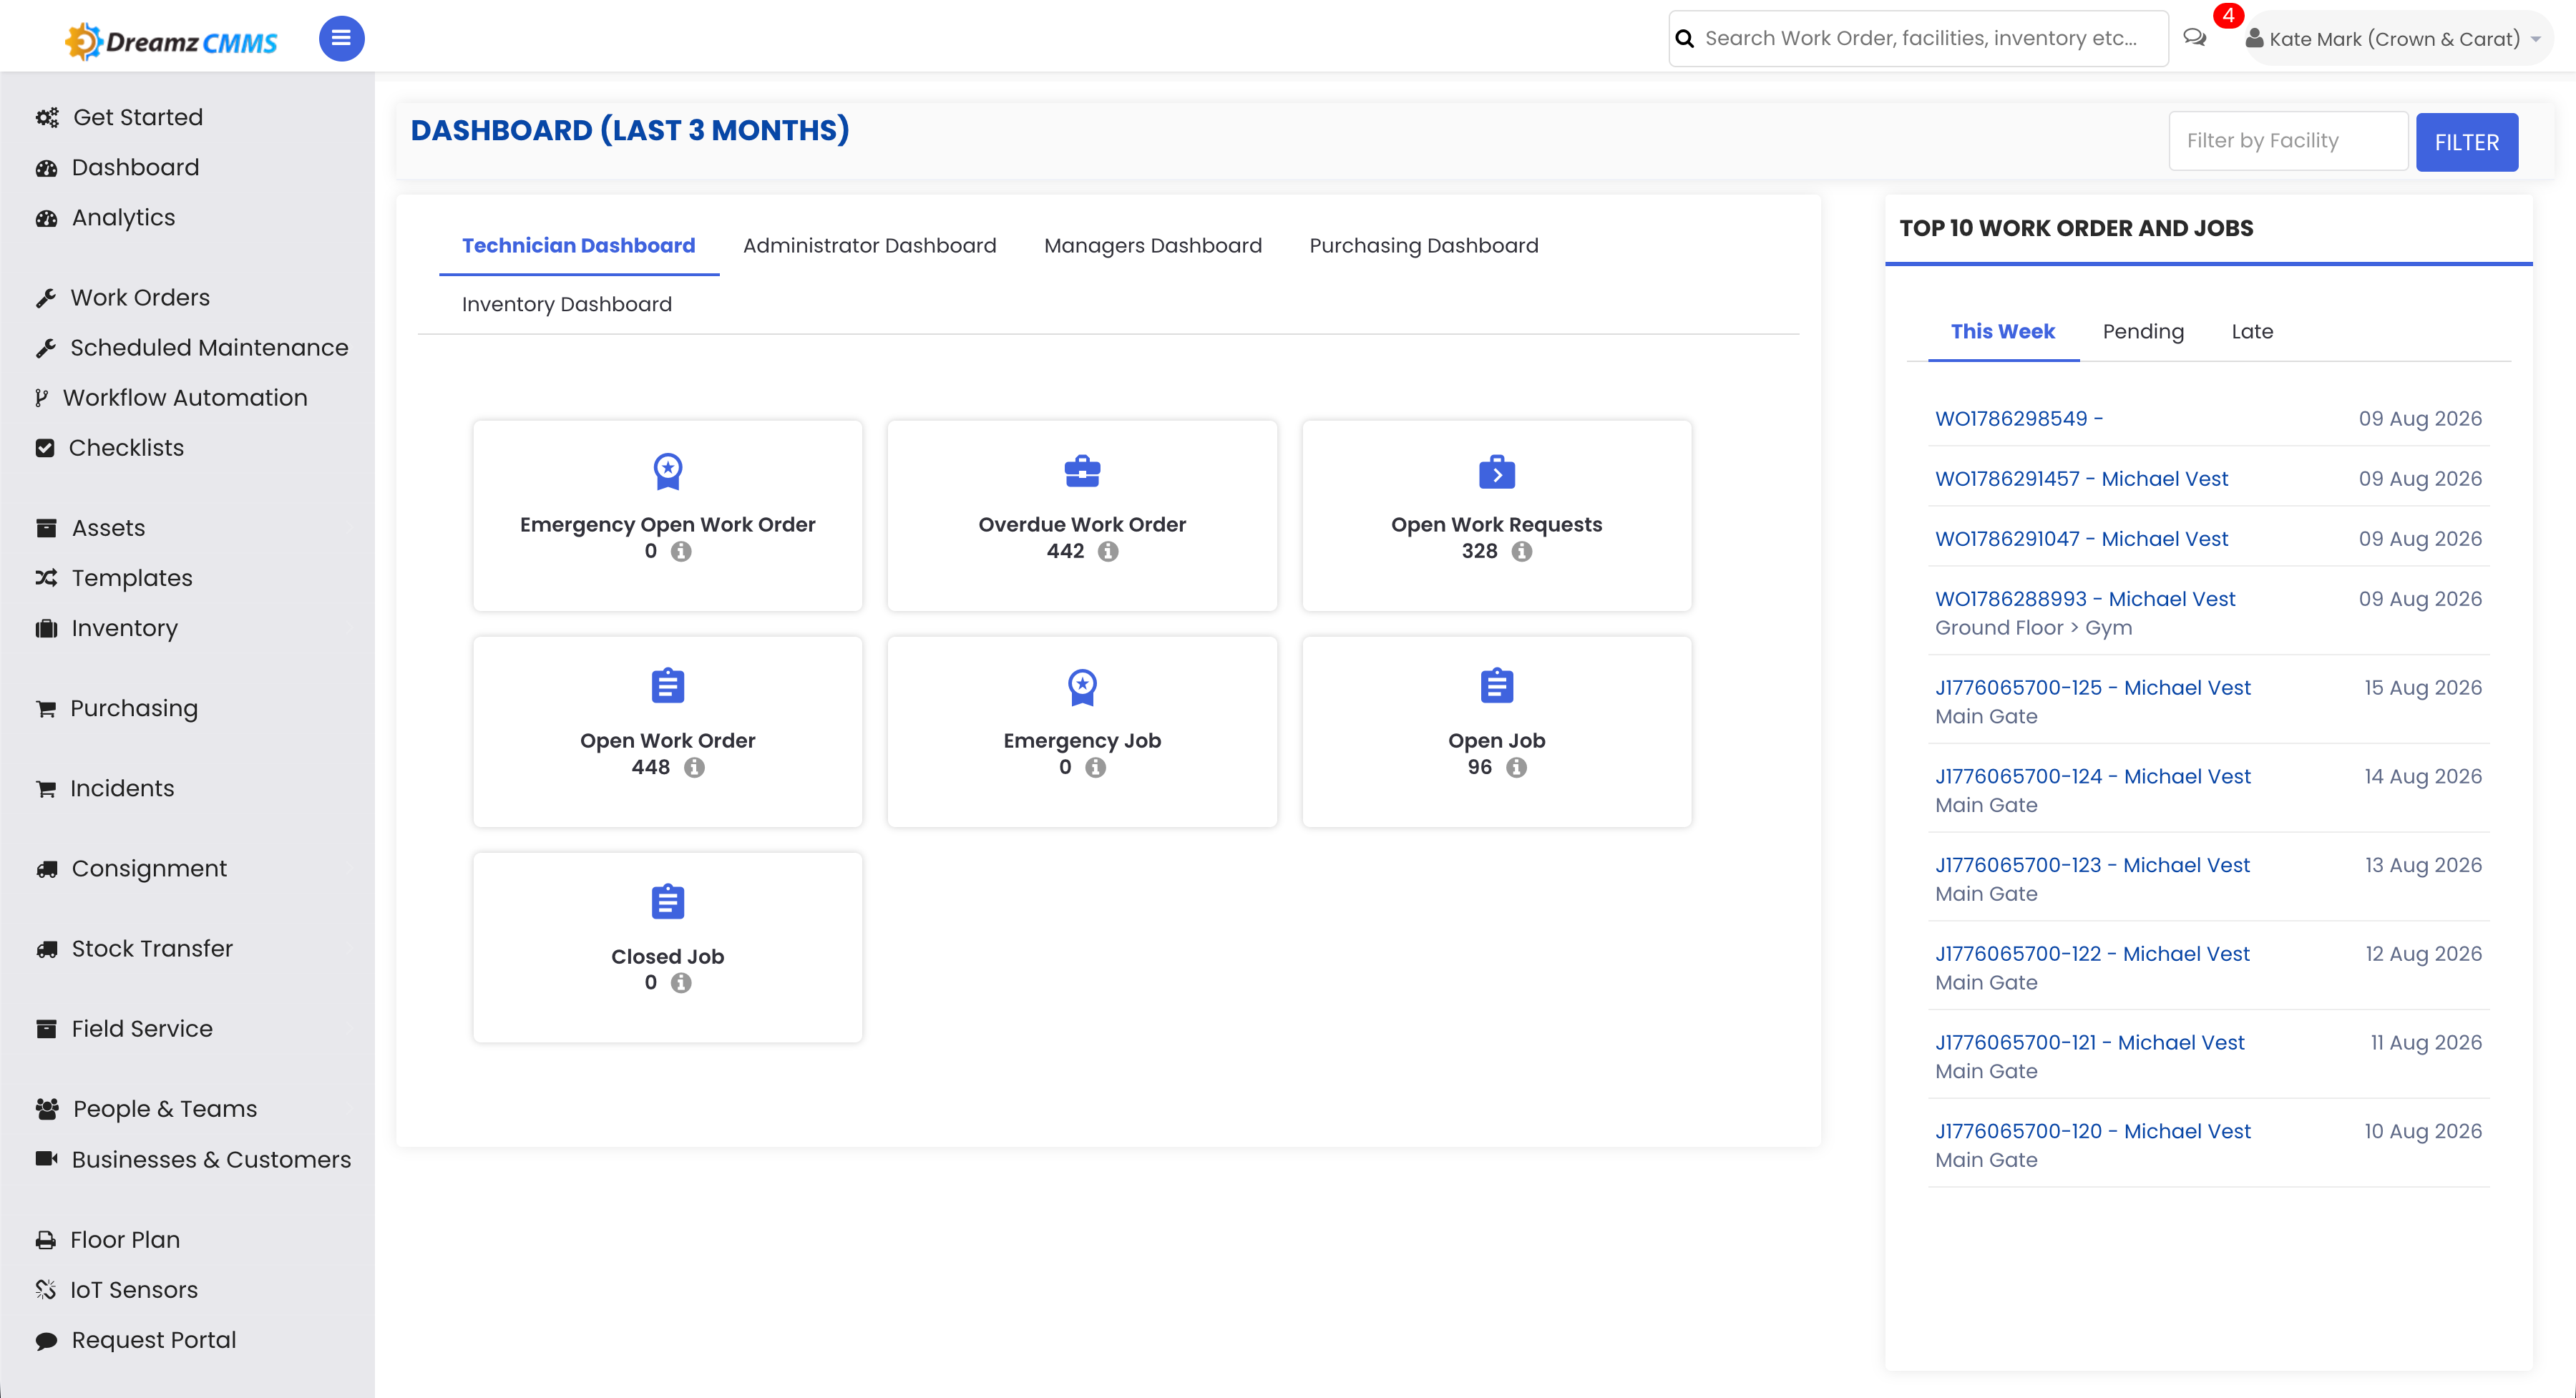The width and height of the screenshot is (2576, 1398).
Task: Click the FILTER button
Action: tap(2467, 142)
